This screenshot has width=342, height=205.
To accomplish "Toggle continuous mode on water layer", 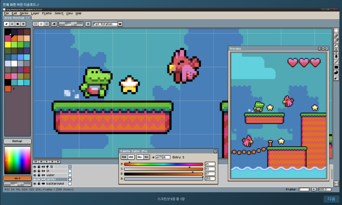I will point(43,175).
